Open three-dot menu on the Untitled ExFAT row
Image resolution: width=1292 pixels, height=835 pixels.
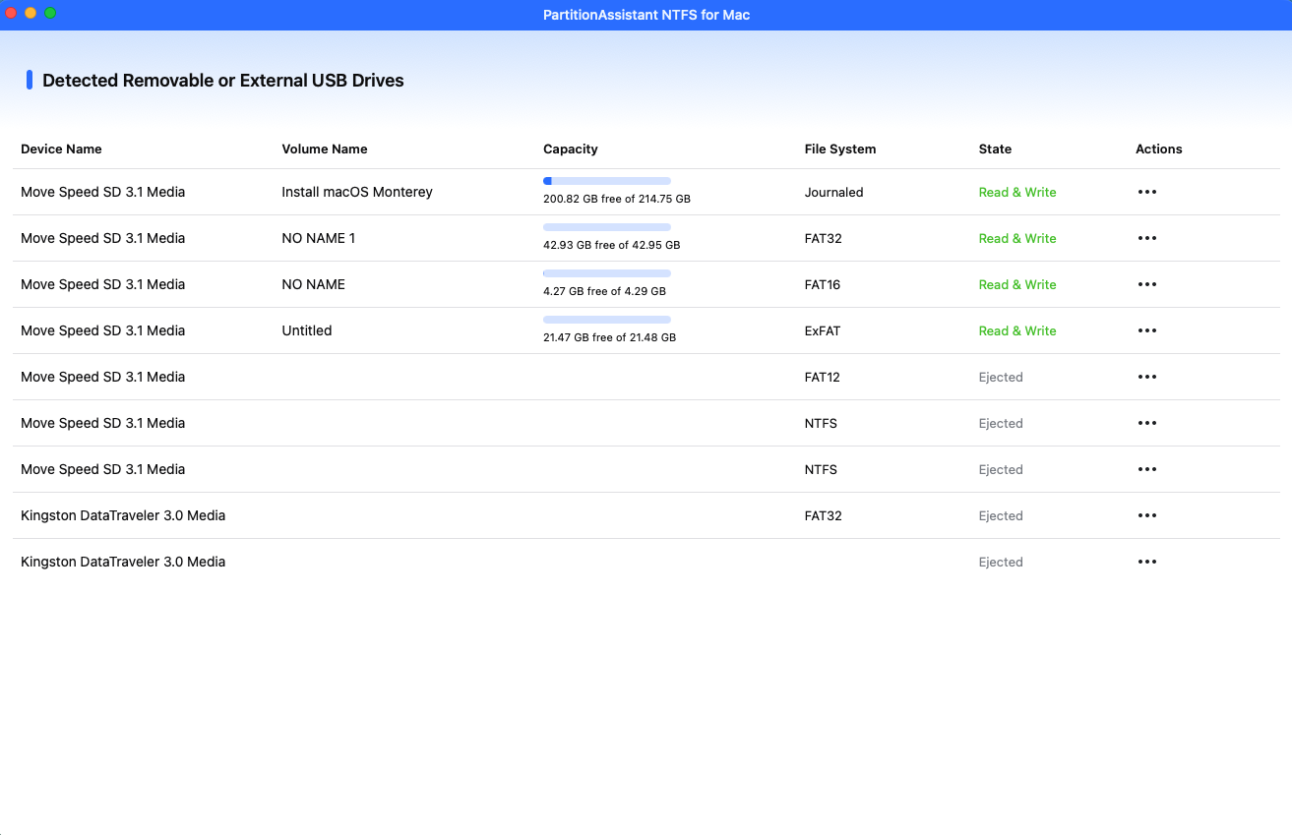click(x=1146, y=330)
